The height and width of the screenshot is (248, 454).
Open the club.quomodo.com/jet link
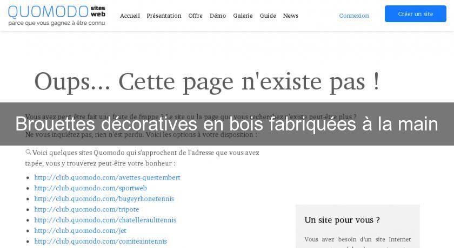coord(80,231)
